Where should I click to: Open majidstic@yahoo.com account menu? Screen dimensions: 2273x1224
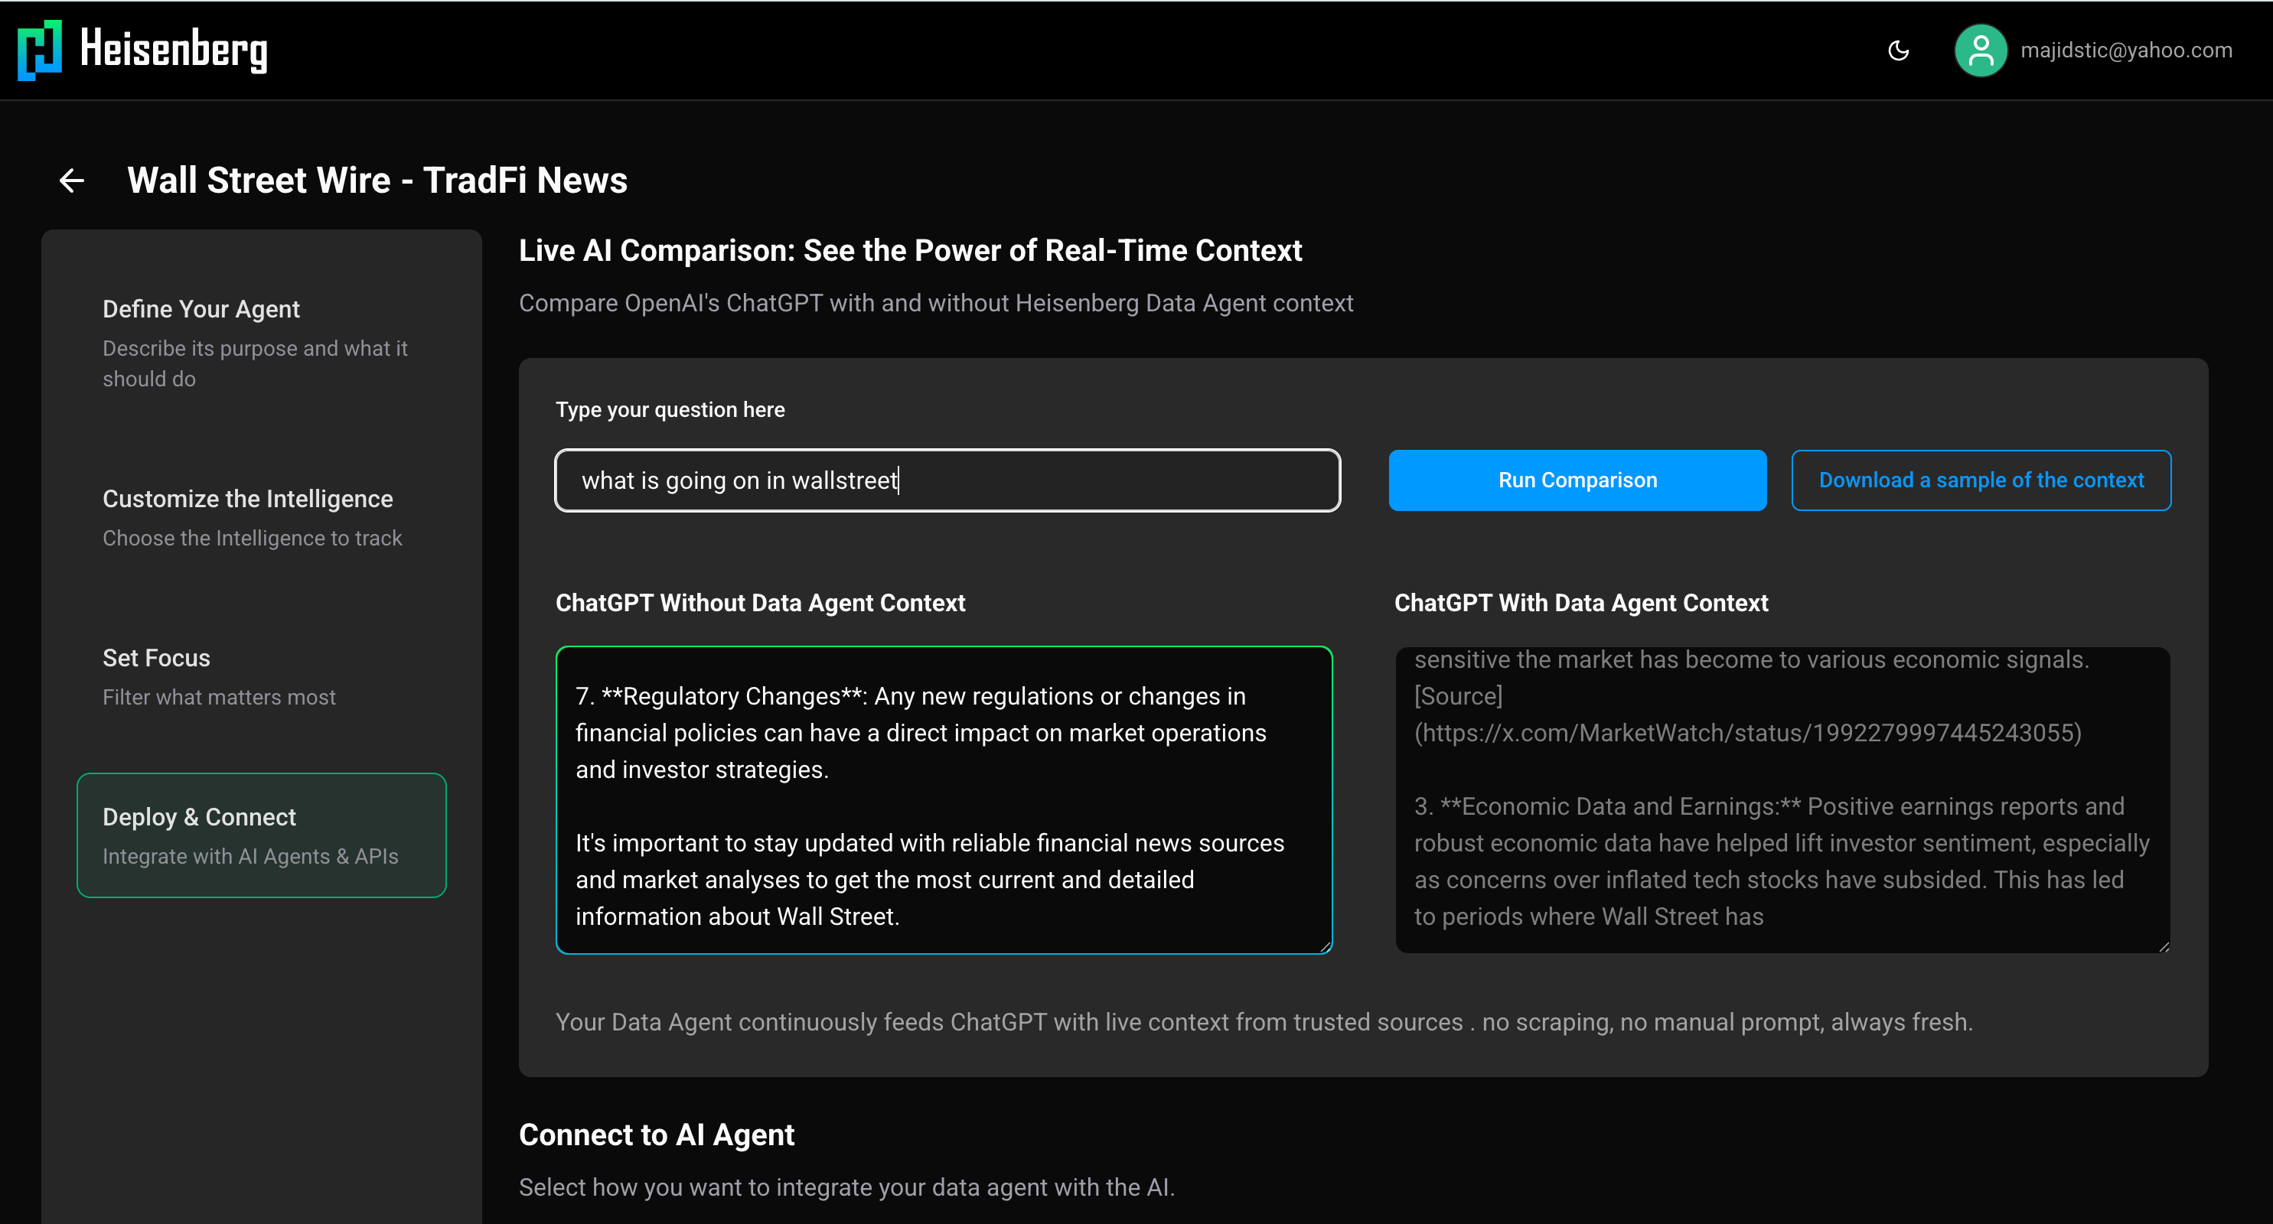[x=2125, y=50]
